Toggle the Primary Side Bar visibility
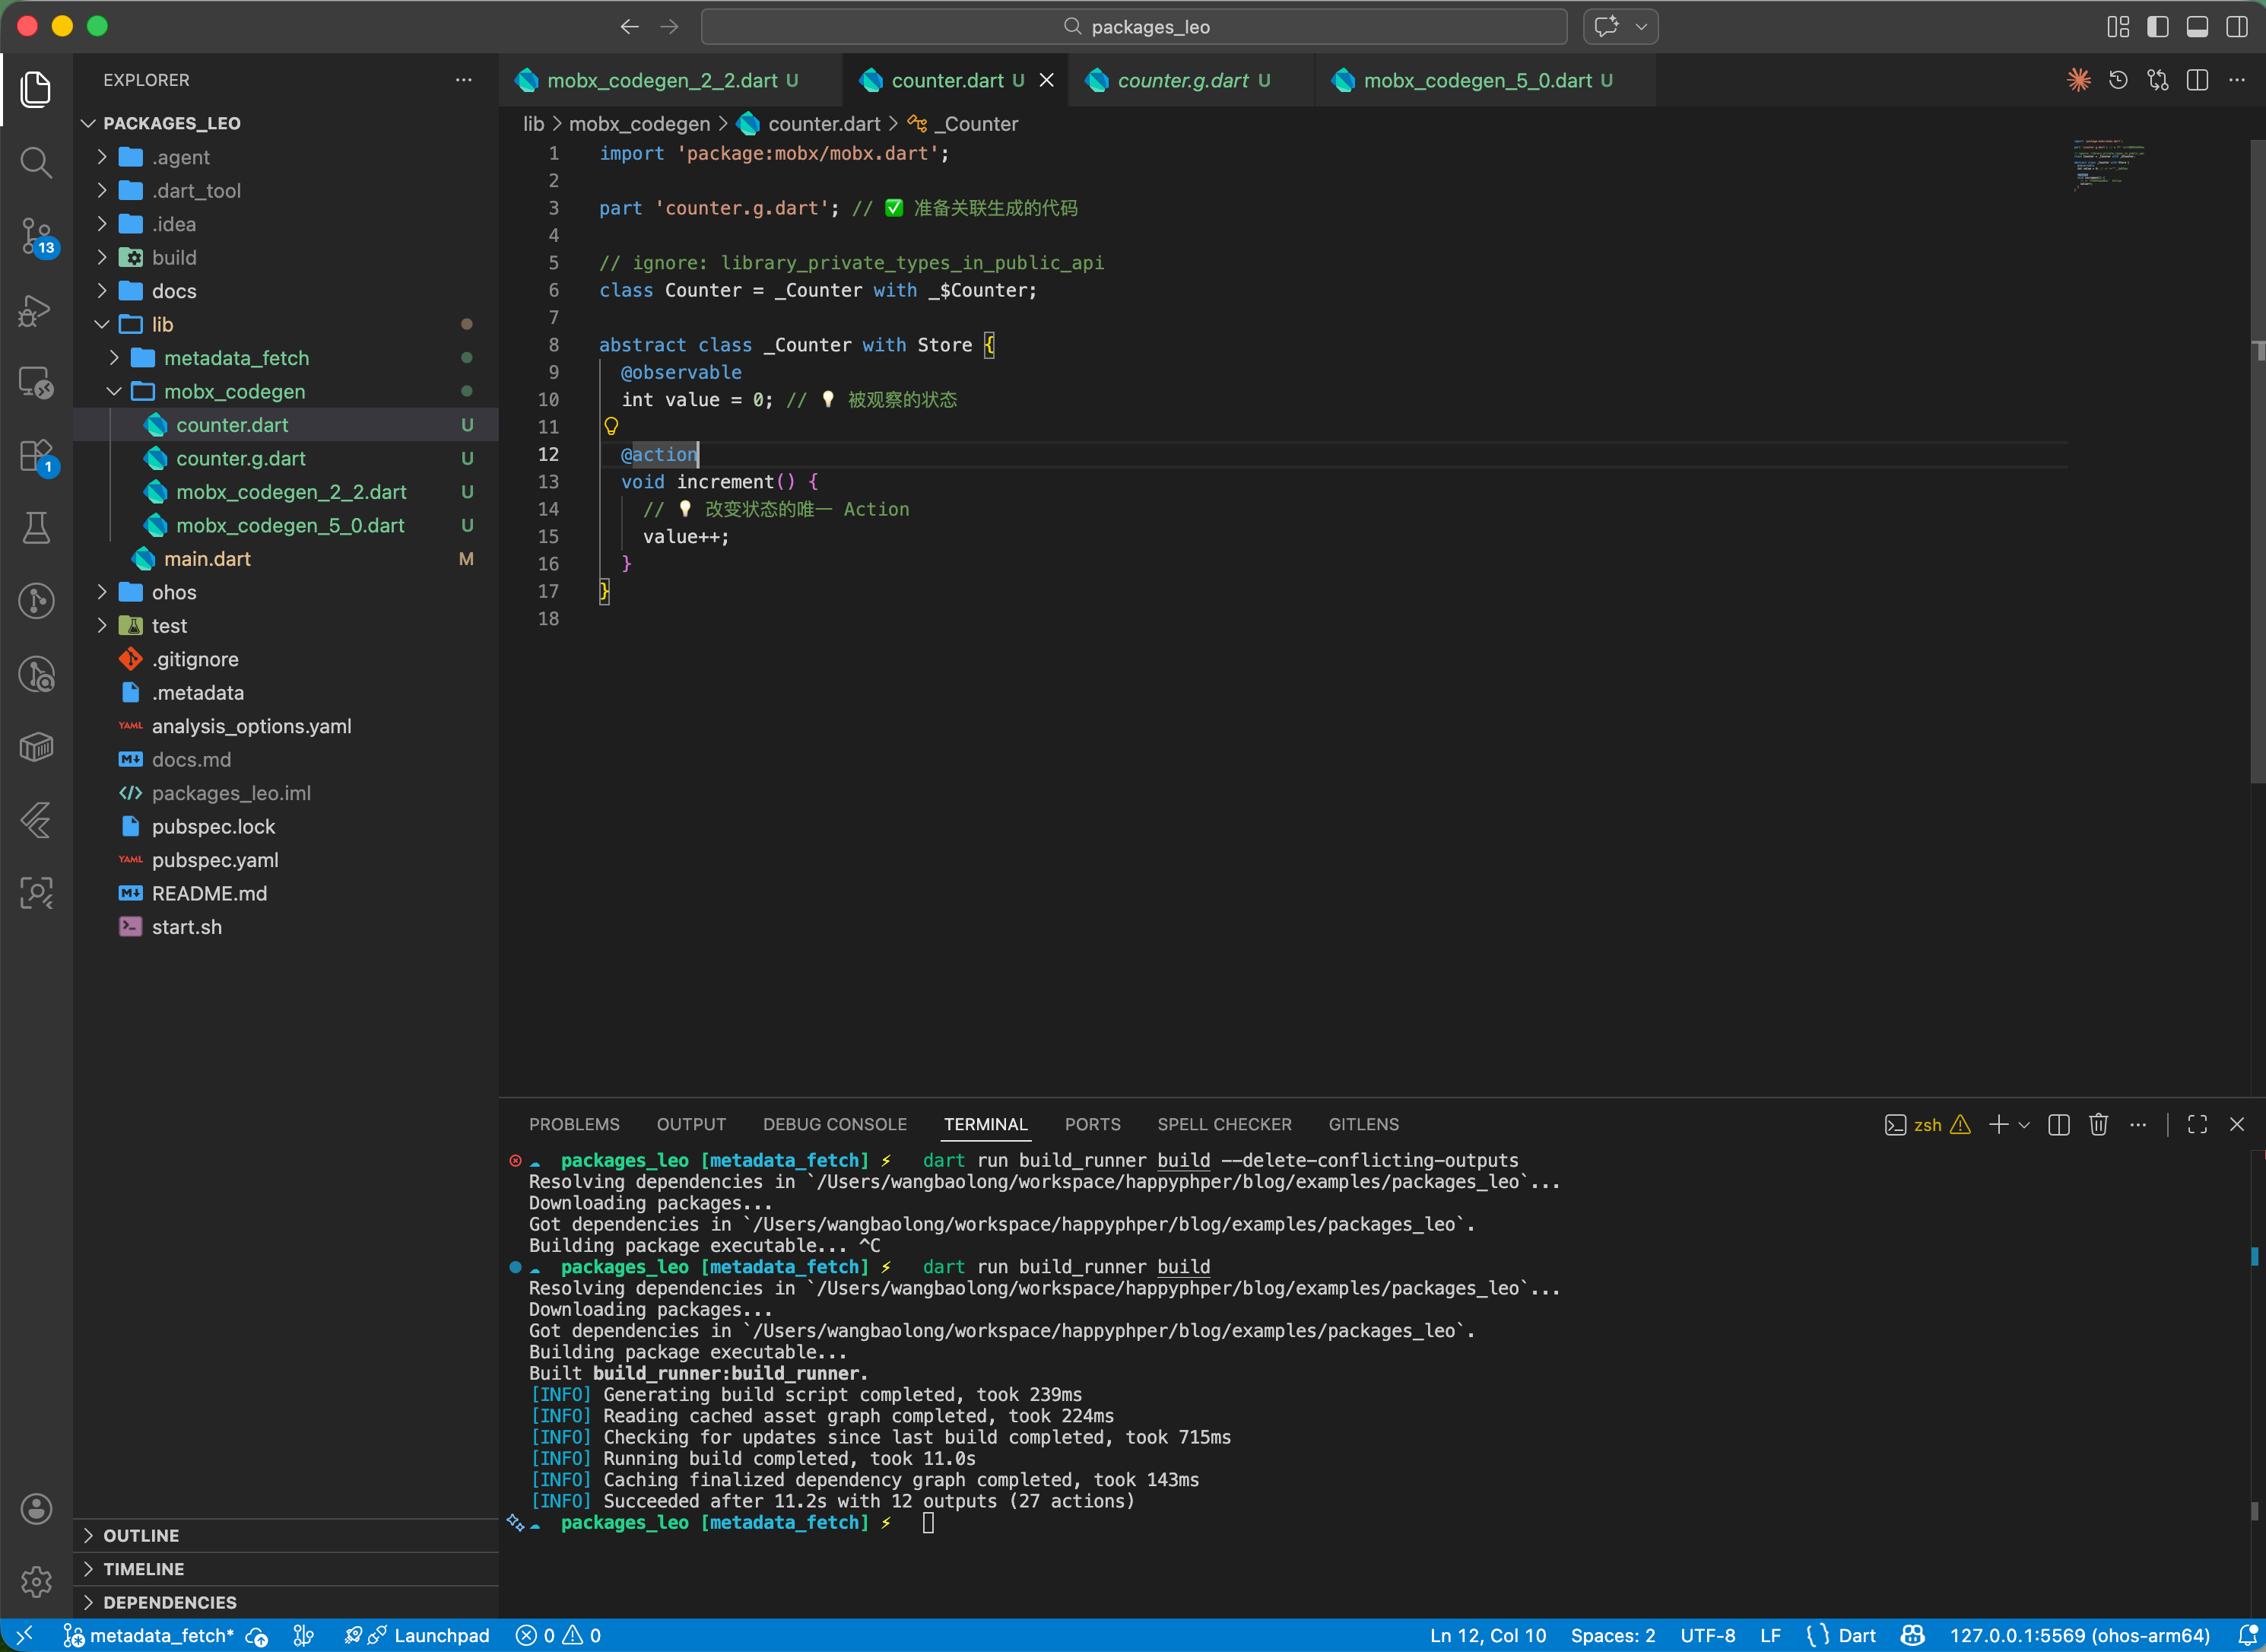This screenshot has width=2266, height=1652. 2158,26
